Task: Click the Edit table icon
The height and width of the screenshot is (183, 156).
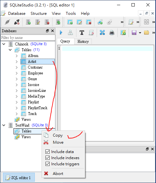Action: click(x=79, y=22)
